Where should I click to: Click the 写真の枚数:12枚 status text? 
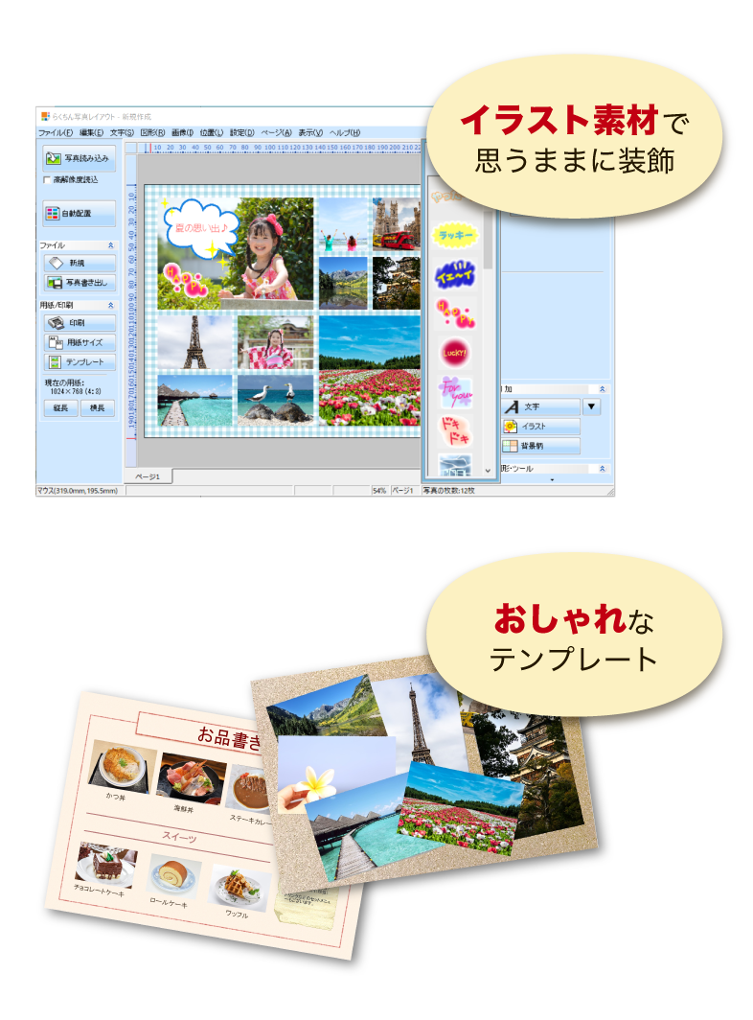click(449, 491)
